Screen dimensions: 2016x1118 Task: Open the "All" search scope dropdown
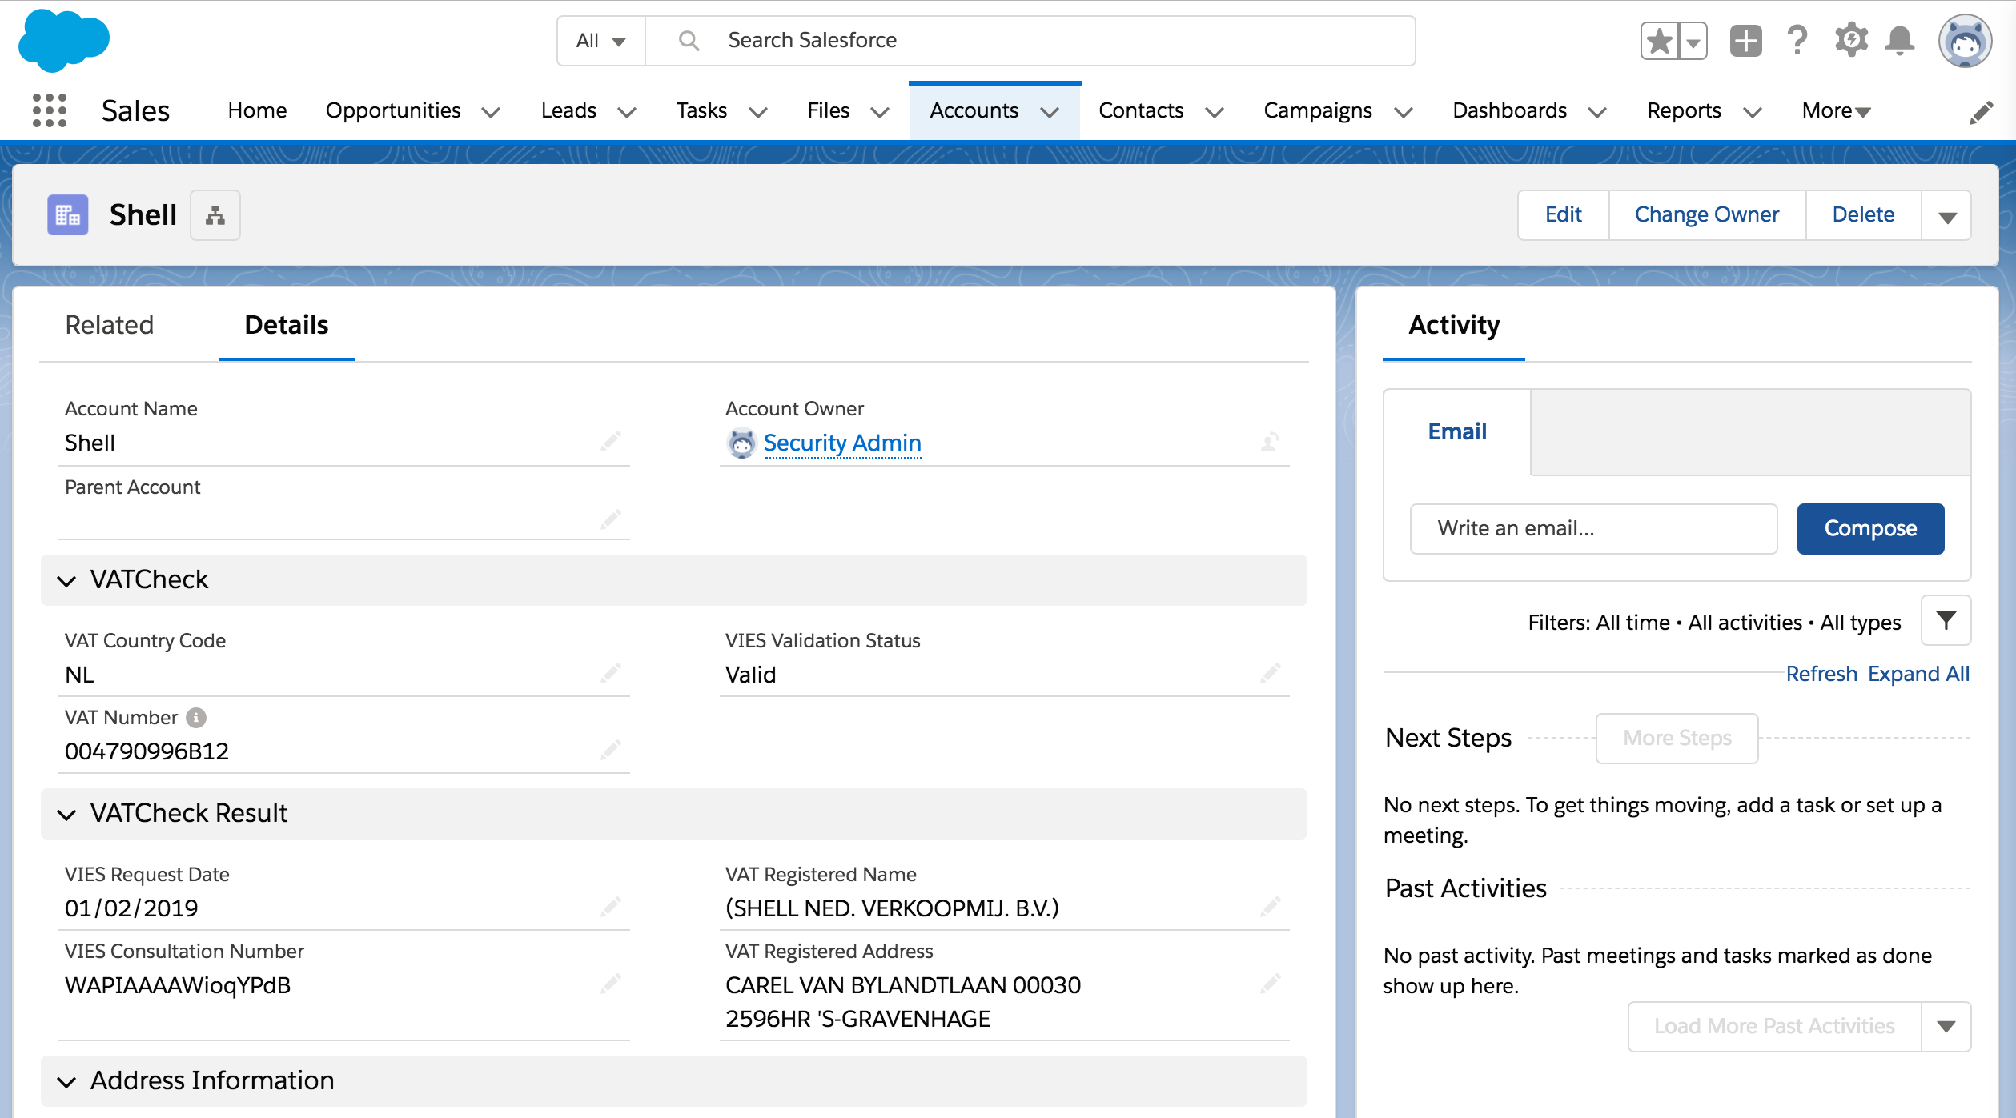pos(599,40)
